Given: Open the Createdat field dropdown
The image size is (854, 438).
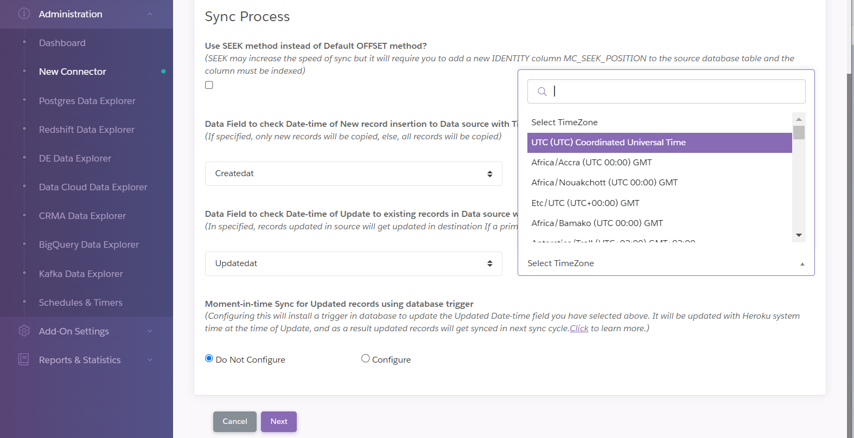Looking at the screenshot, I should 353,173.
